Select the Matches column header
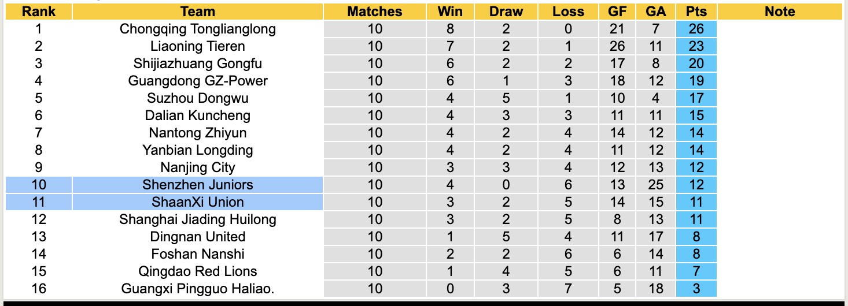Image resolution: width=848 pixels, height=306 pixels. 374,12
